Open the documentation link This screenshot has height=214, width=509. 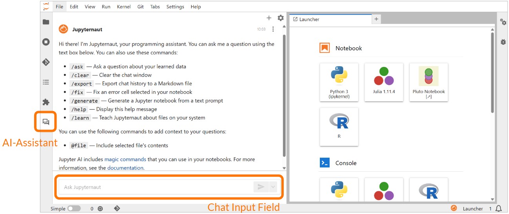click(125, 168)
